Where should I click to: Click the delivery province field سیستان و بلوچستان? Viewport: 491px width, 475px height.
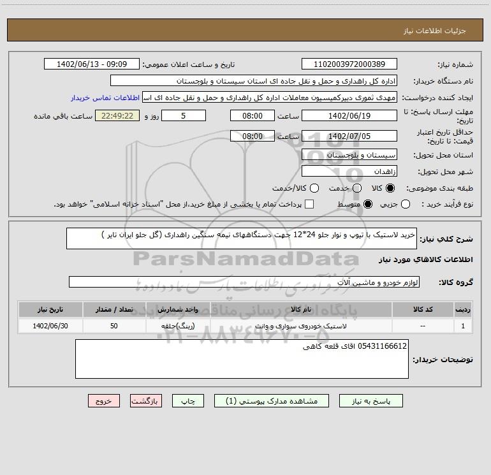coord(349,155)
